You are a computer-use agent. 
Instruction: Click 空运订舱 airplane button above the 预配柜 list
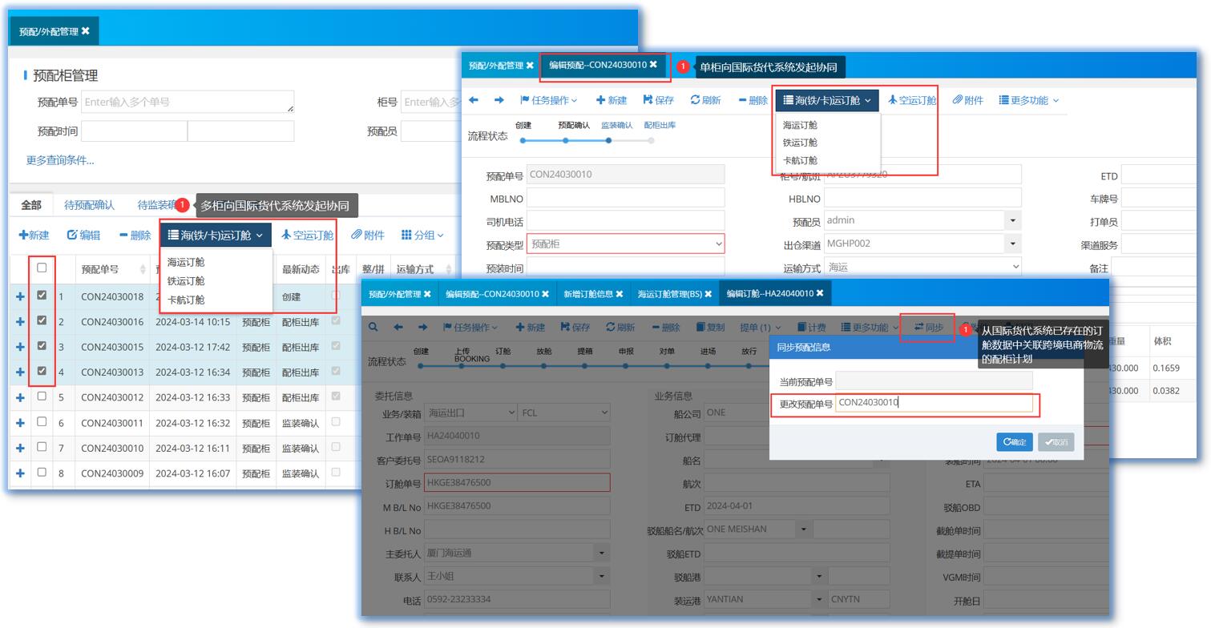point(307,235)
